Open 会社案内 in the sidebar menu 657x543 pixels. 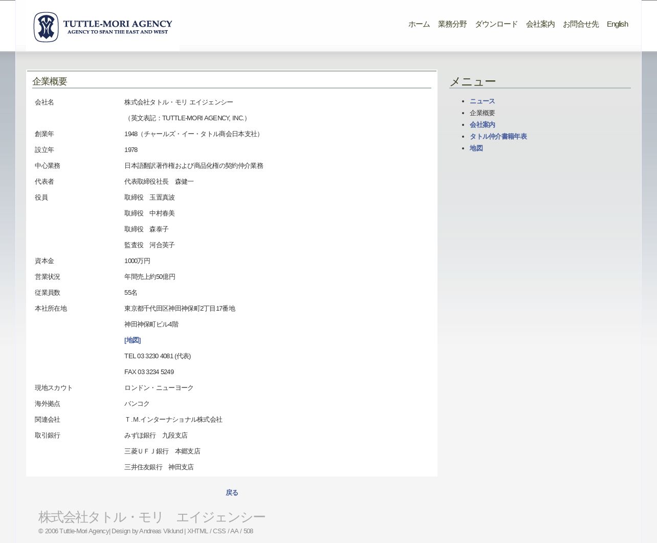pos(482,125)
